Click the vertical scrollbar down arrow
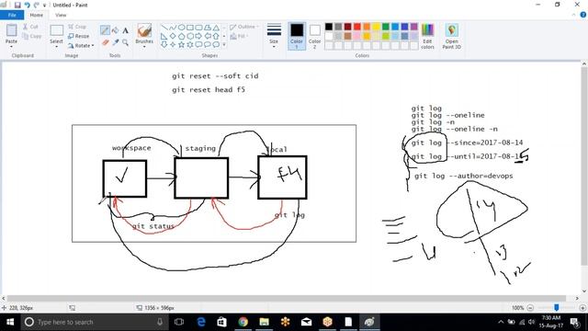 (584, 291)
